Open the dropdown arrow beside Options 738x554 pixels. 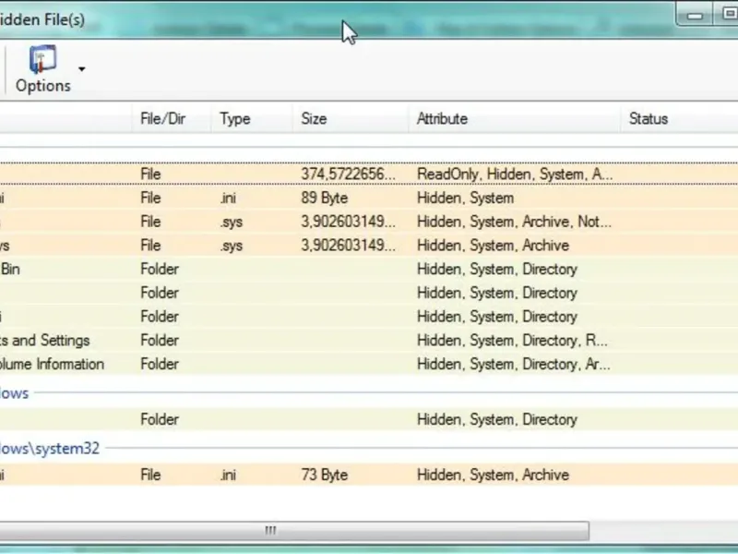click(x=82, y=69)
